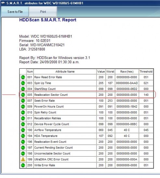Click green status icon for Start/Stop Count
Screen dimensions: 160x178
coord(23,89)
